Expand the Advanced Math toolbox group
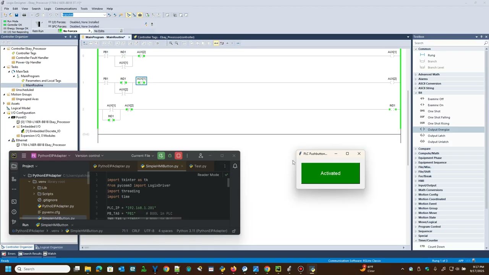The height and width of the screenshot is (275, 489). (416, 74)
